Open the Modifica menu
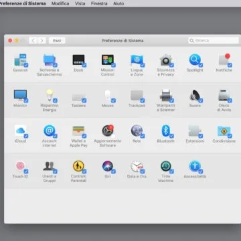Image resolution: width=241 pixels, height=241 pixels. (60, 3)
